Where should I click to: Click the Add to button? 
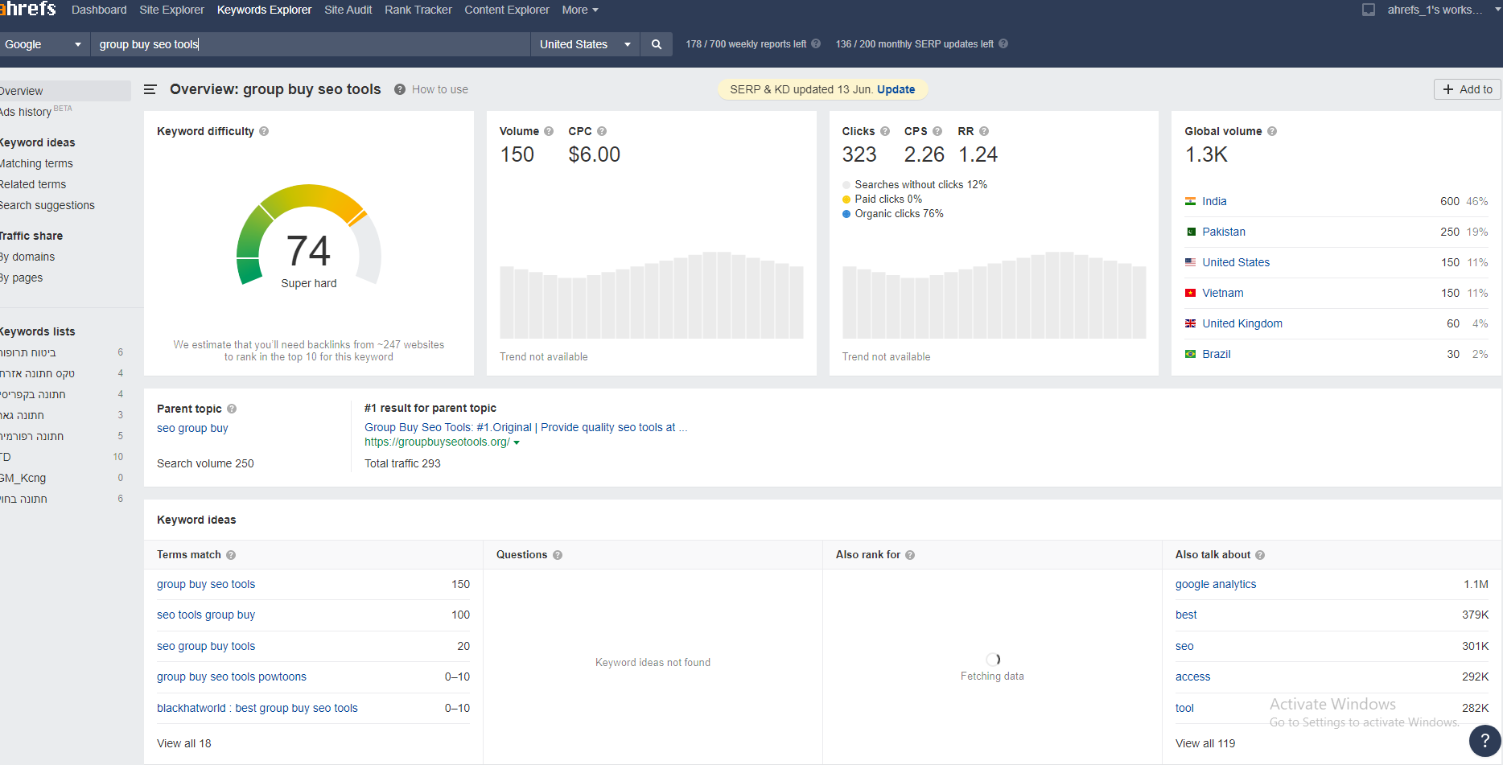pyautogui.click(x=1468, y=89)
